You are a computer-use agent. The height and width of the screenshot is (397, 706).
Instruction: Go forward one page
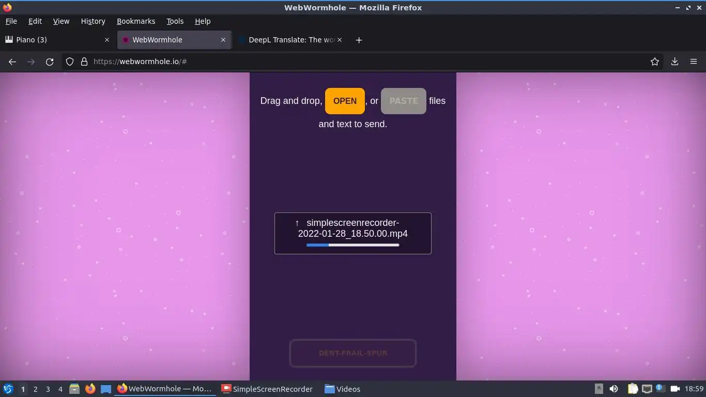[31, 62]
